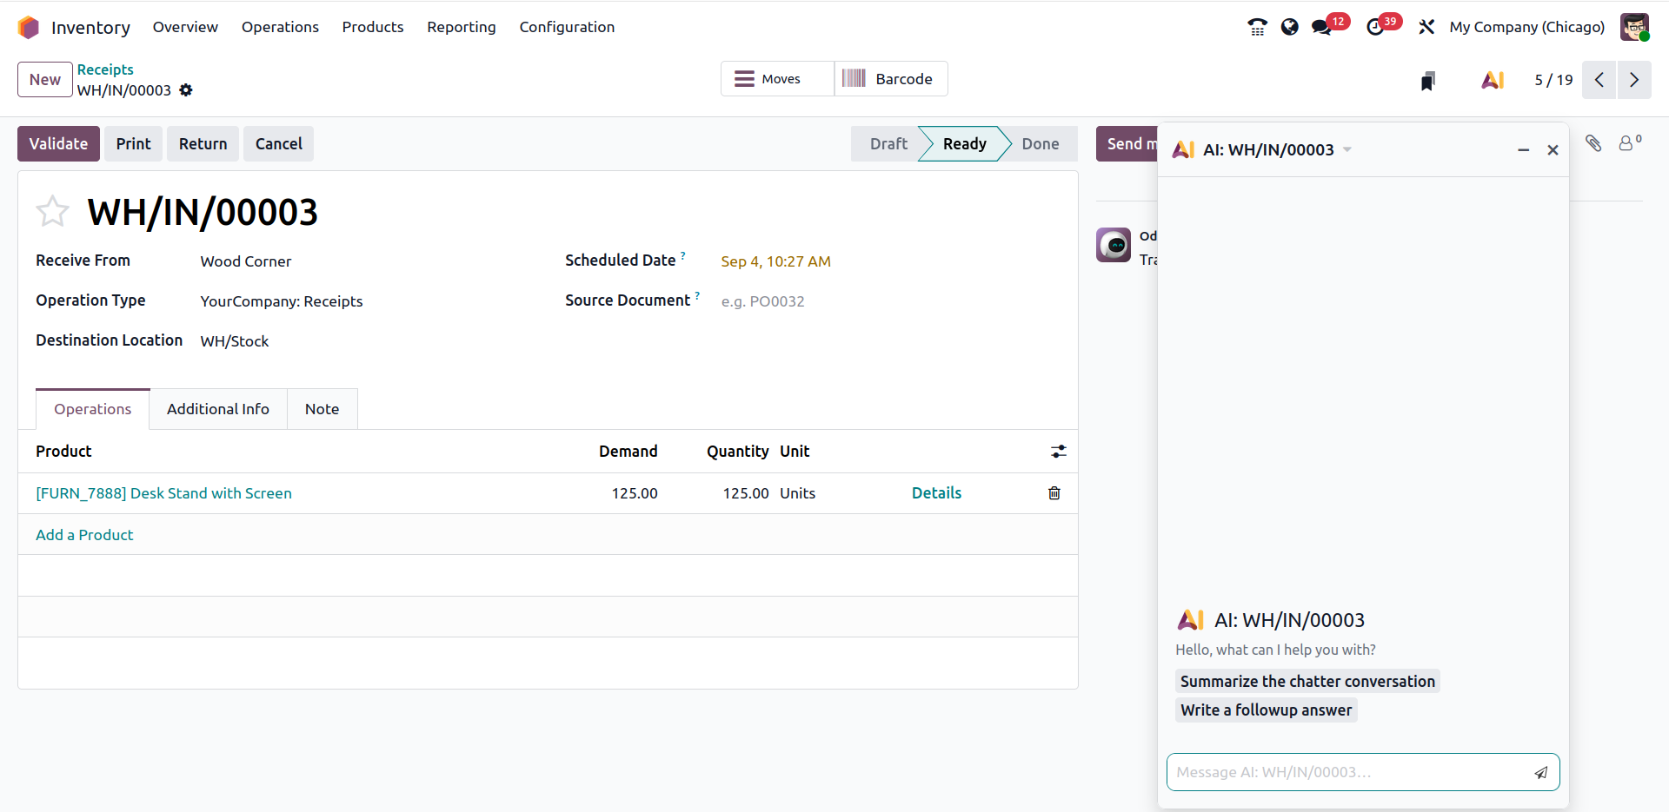
Task: Click the favorite star next to WH/IN/00003
Action: pyautogui.click(x=52, y=211)
